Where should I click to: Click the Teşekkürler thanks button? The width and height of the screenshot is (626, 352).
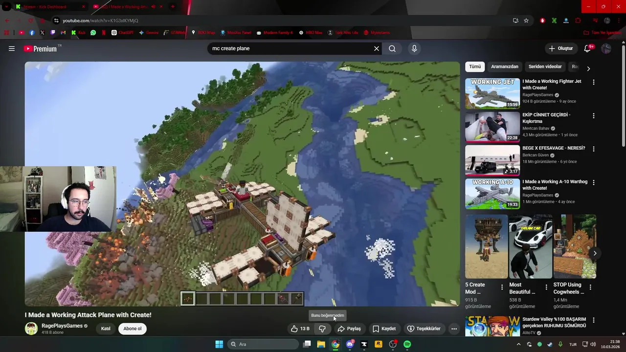click(x=424, y=329)
